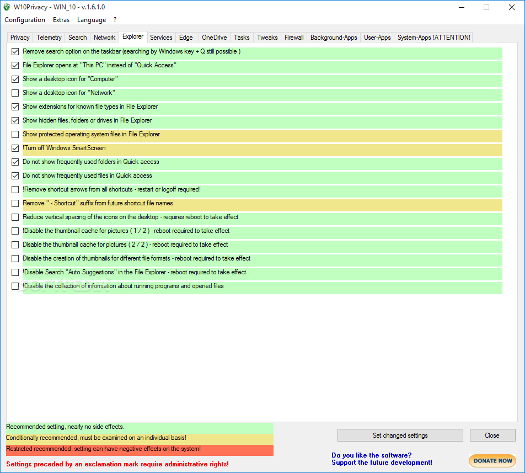
Task: Switch to the Search tab
Action: (x=77, y=38)
